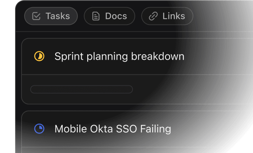
Task: Open the "Mobile Okta SSO Failing" task title
Action: pyautogui.click(x=113, y=129)
